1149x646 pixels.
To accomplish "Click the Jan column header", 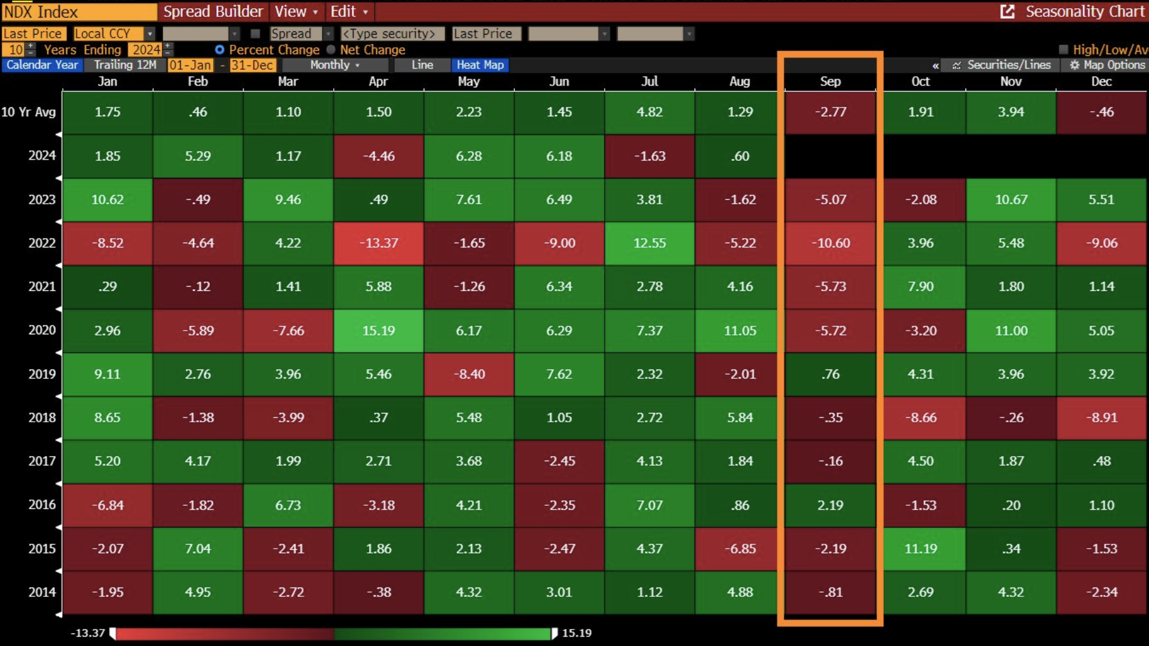I will coord(107,82).
